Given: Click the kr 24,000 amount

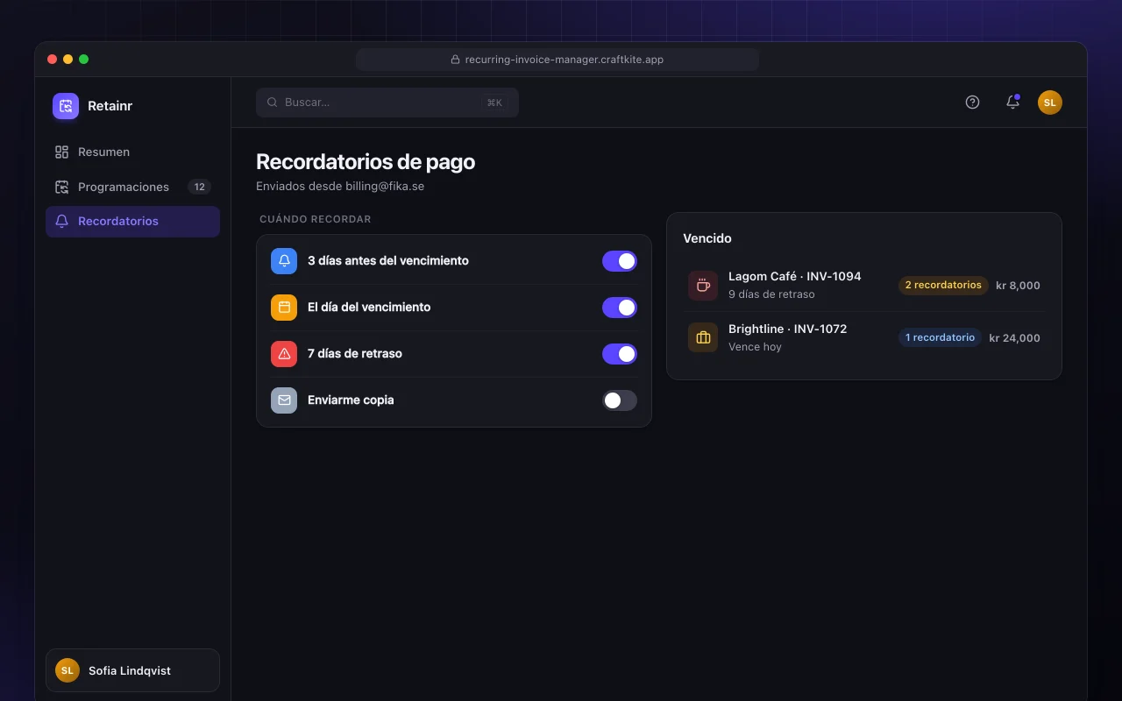Looking at the screenshot, I should [x=1014, y=338].
